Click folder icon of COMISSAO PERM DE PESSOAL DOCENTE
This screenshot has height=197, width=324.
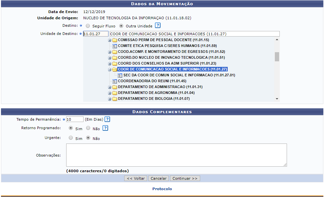[115, 40]
